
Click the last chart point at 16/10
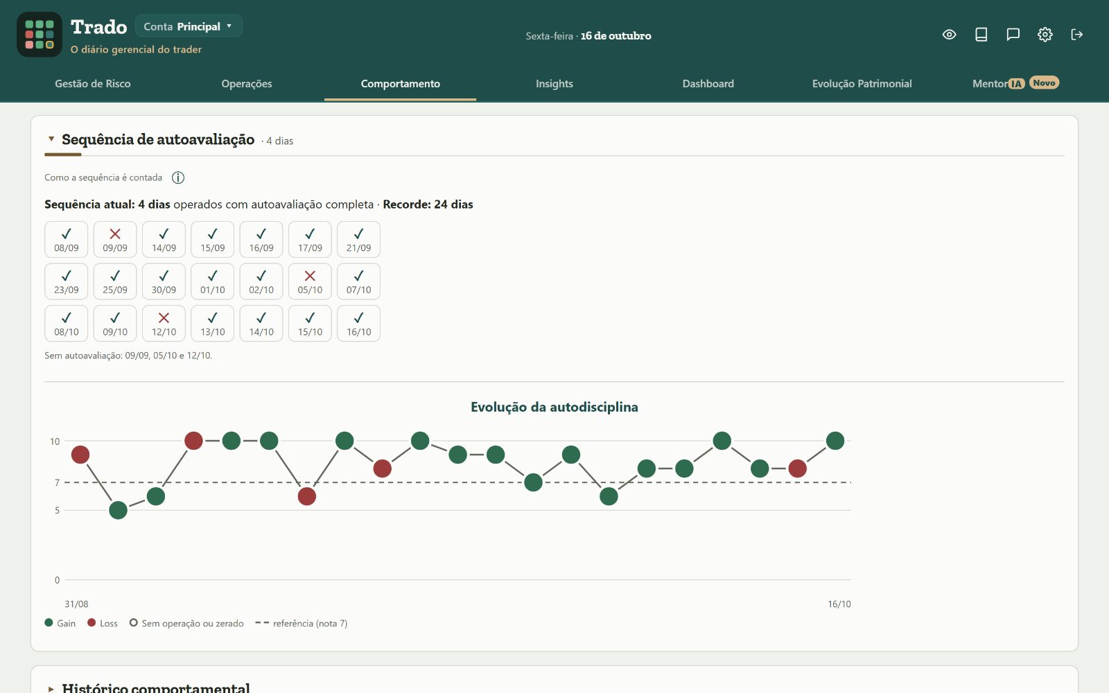tap(835, 441)
